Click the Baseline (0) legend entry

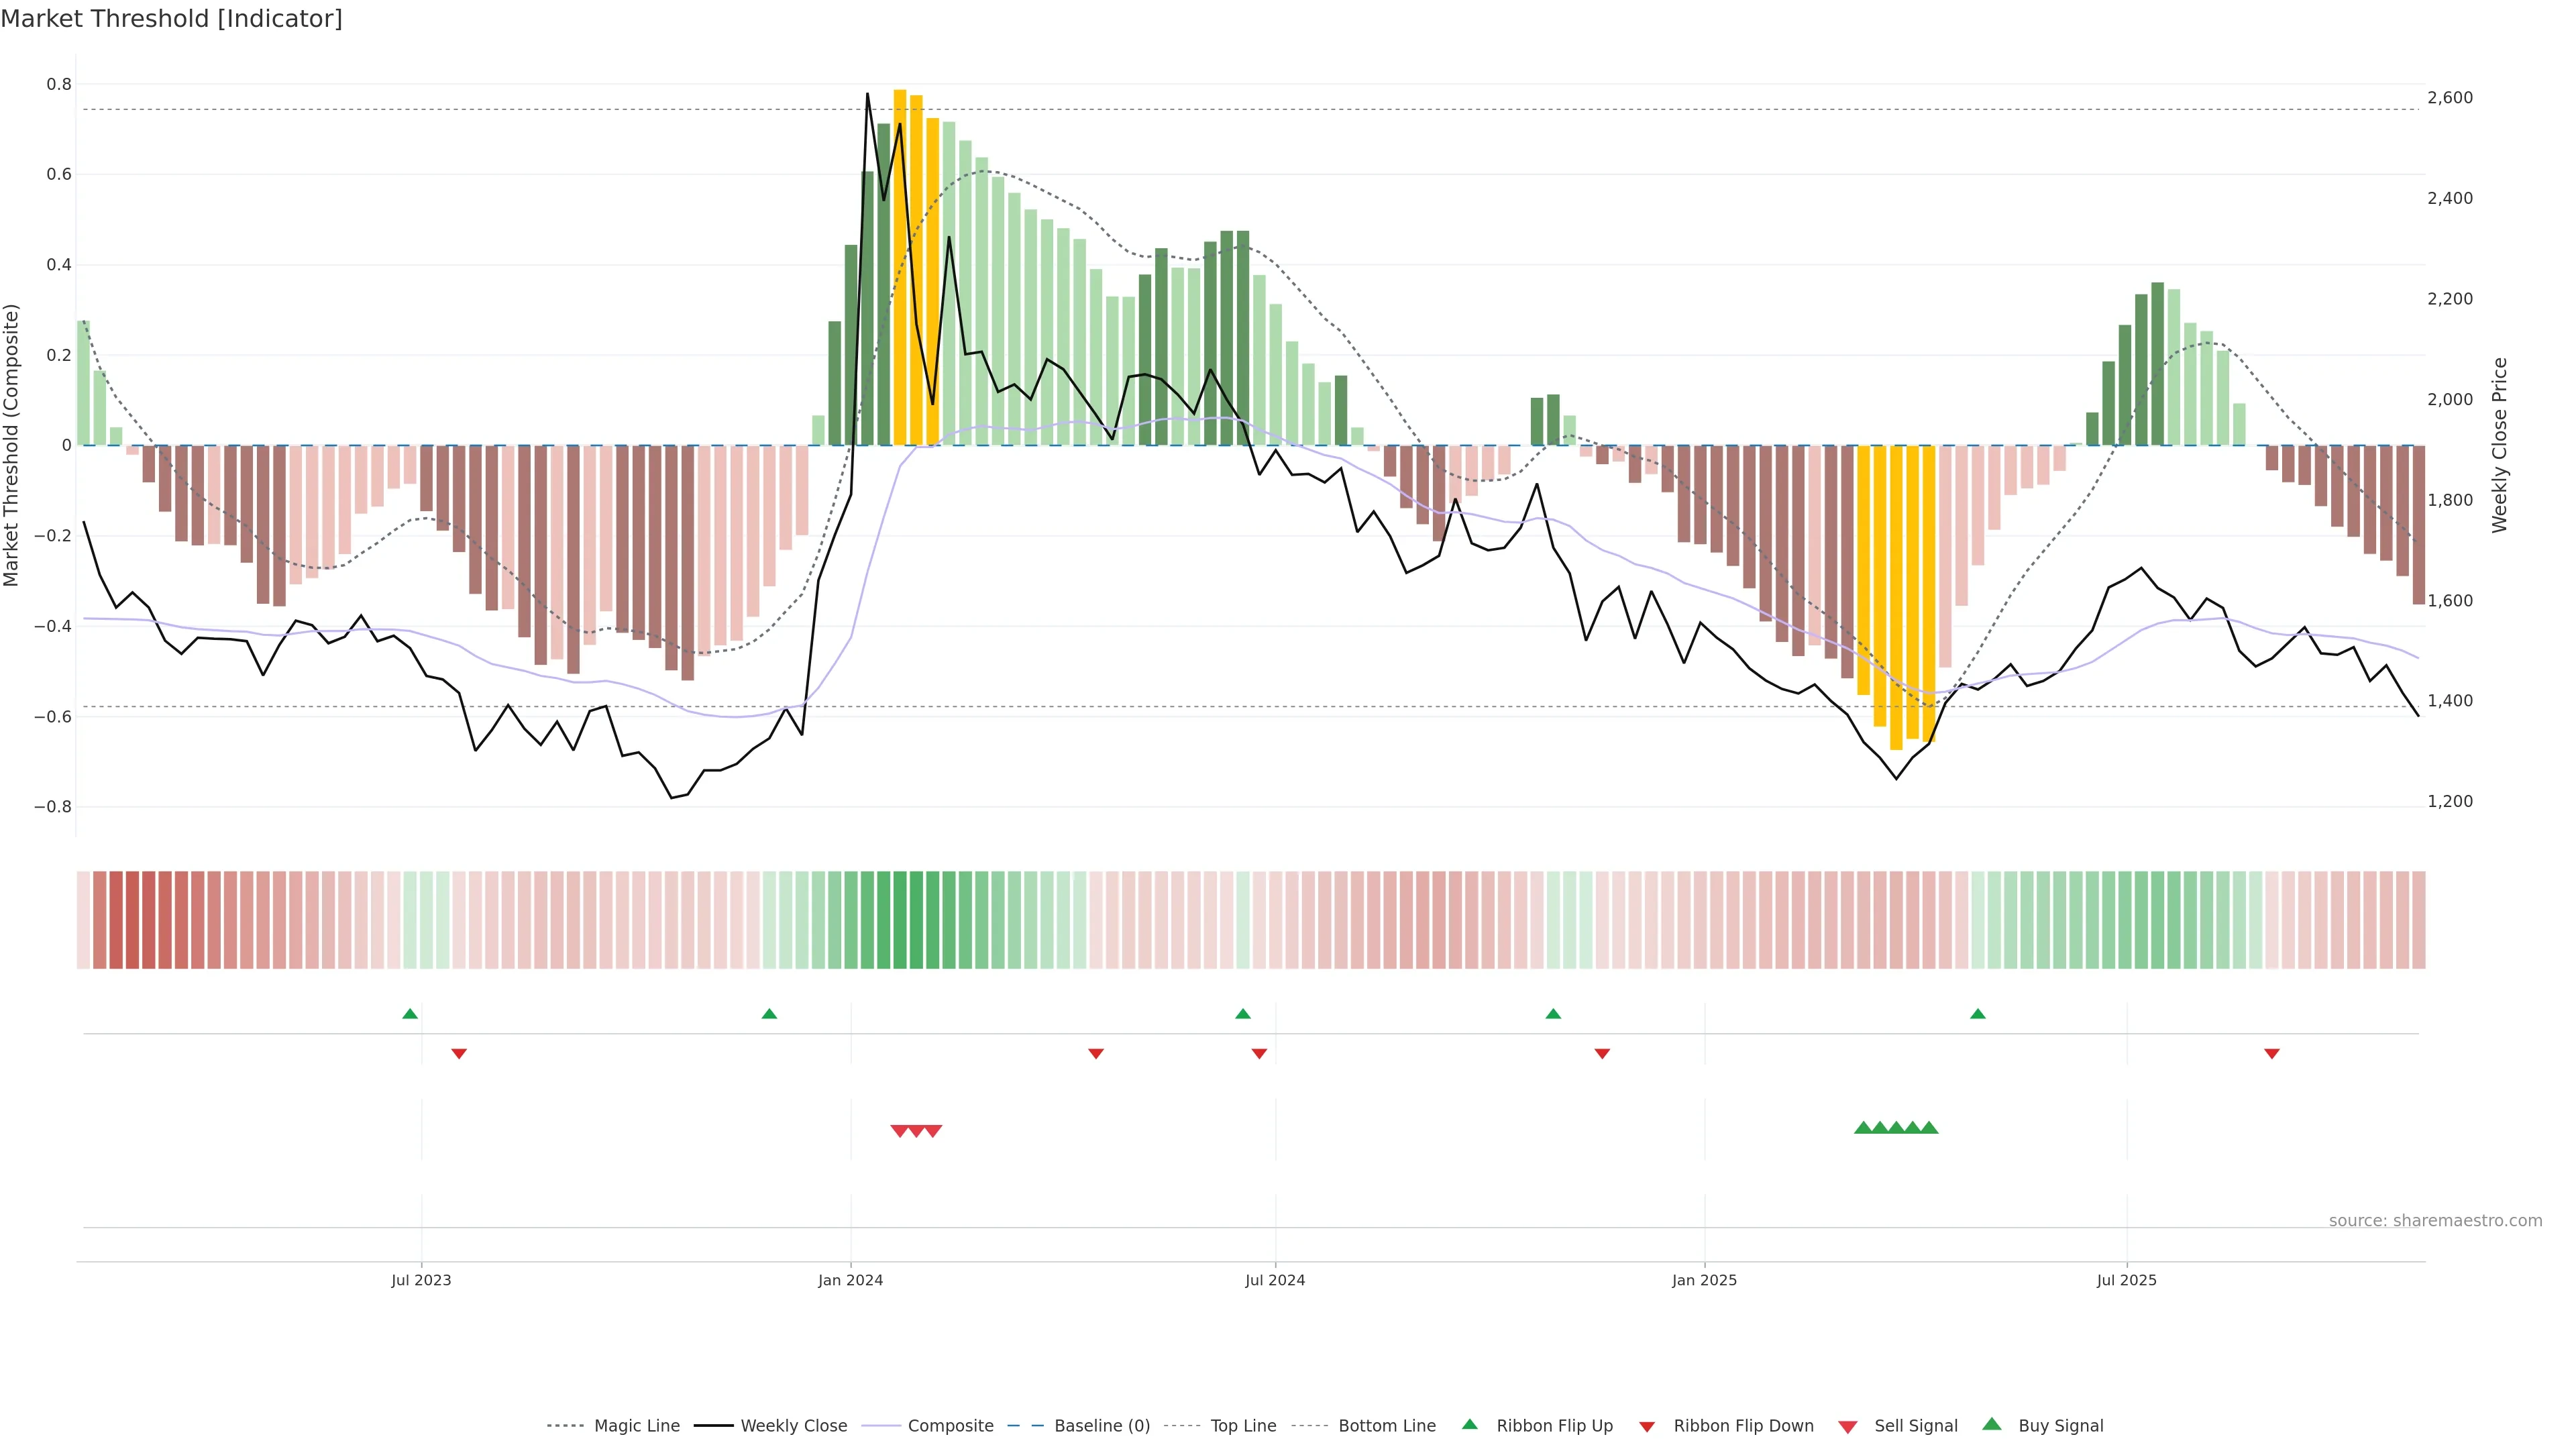point(1101,1425)
